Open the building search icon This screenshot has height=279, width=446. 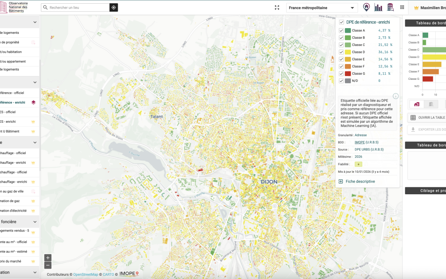390,7
